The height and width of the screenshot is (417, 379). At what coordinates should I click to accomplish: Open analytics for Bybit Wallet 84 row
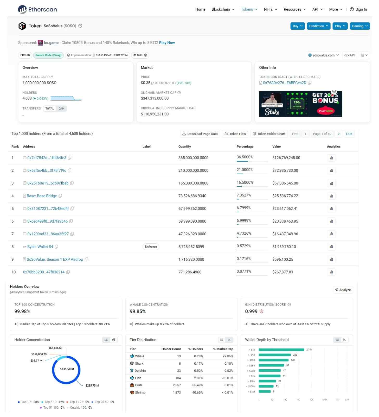(x=331, y=247)
